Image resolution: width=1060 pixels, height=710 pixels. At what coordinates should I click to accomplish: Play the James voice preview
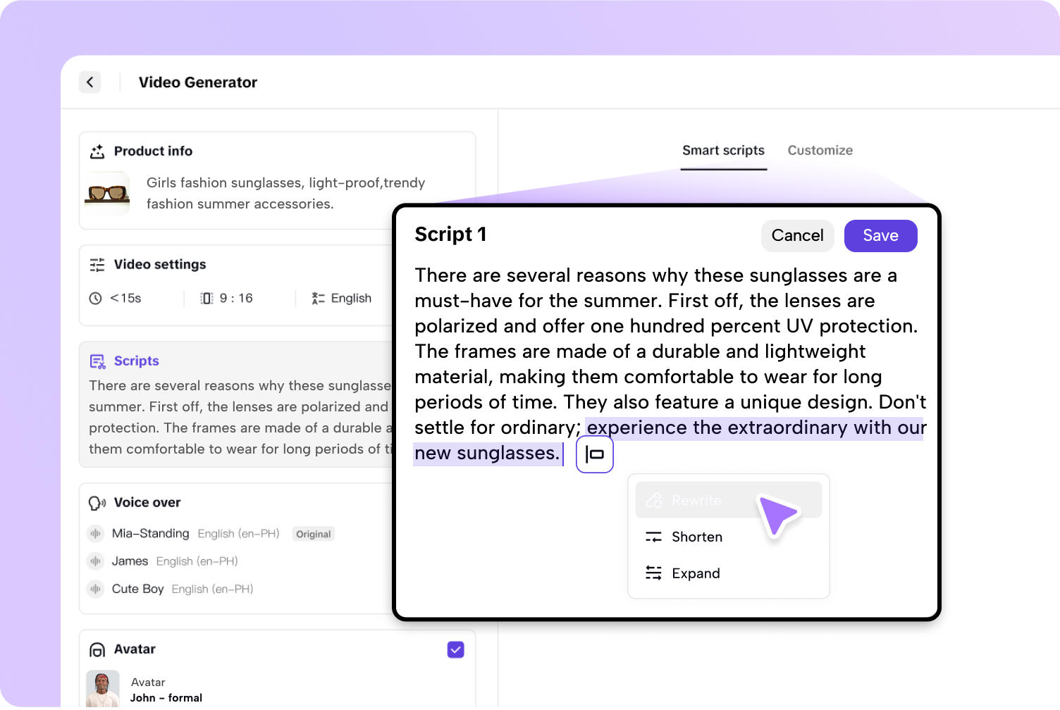95,561
